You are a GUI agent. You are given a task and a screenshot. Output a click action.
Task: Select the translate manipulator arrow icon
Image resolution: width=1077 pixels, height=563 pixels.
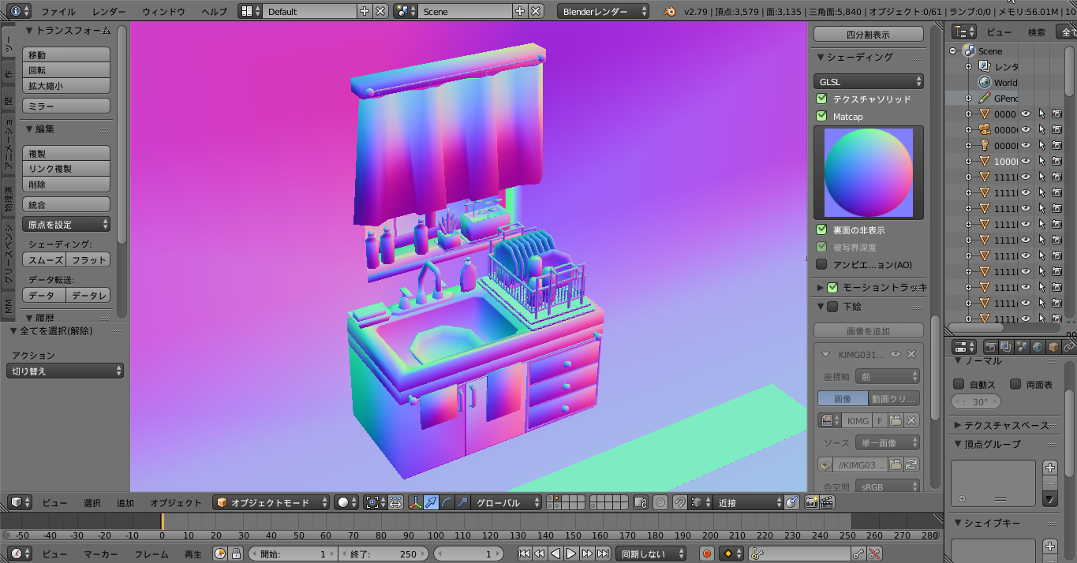(431, 502)
